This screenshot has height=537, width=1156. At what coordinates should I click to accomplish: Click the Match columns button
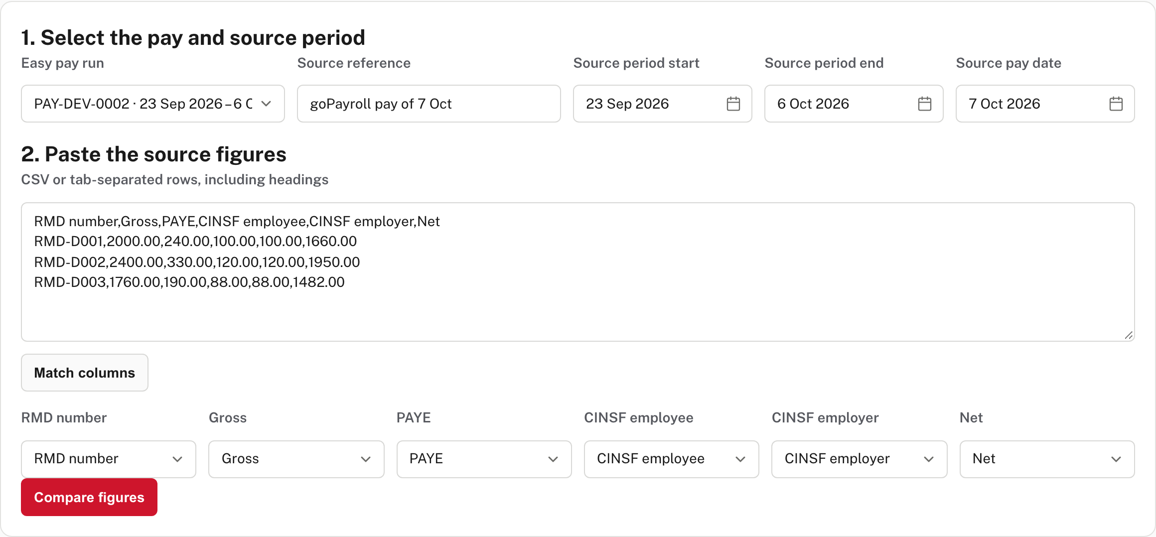coord(85,373)
